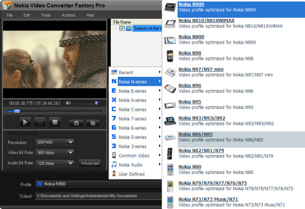Click the Nokia N73 phone icon
The image size is (305, 209).
click(x=170, y=202)
